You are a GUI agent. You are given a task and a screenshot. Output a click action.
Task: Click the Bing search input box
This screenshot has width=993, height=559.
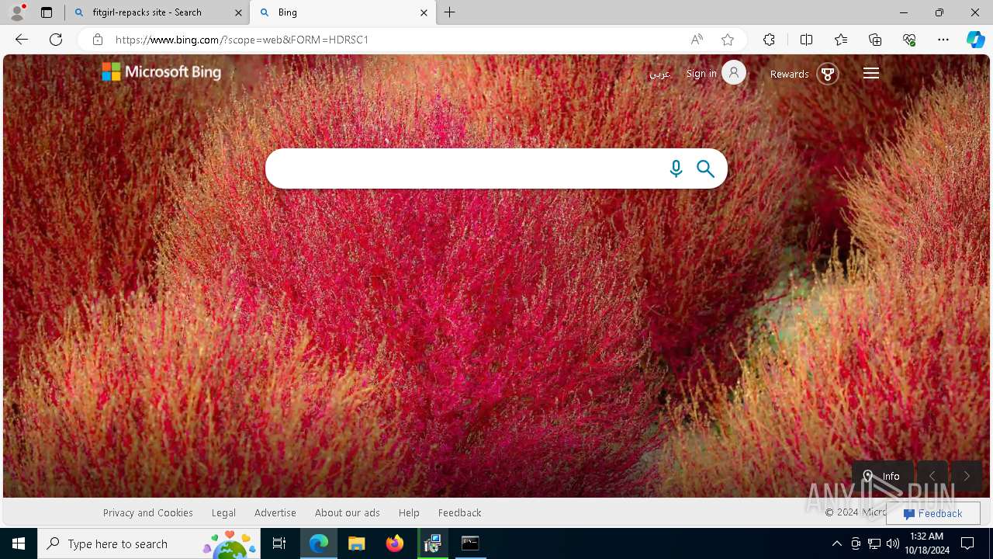[x=465, y=168]
